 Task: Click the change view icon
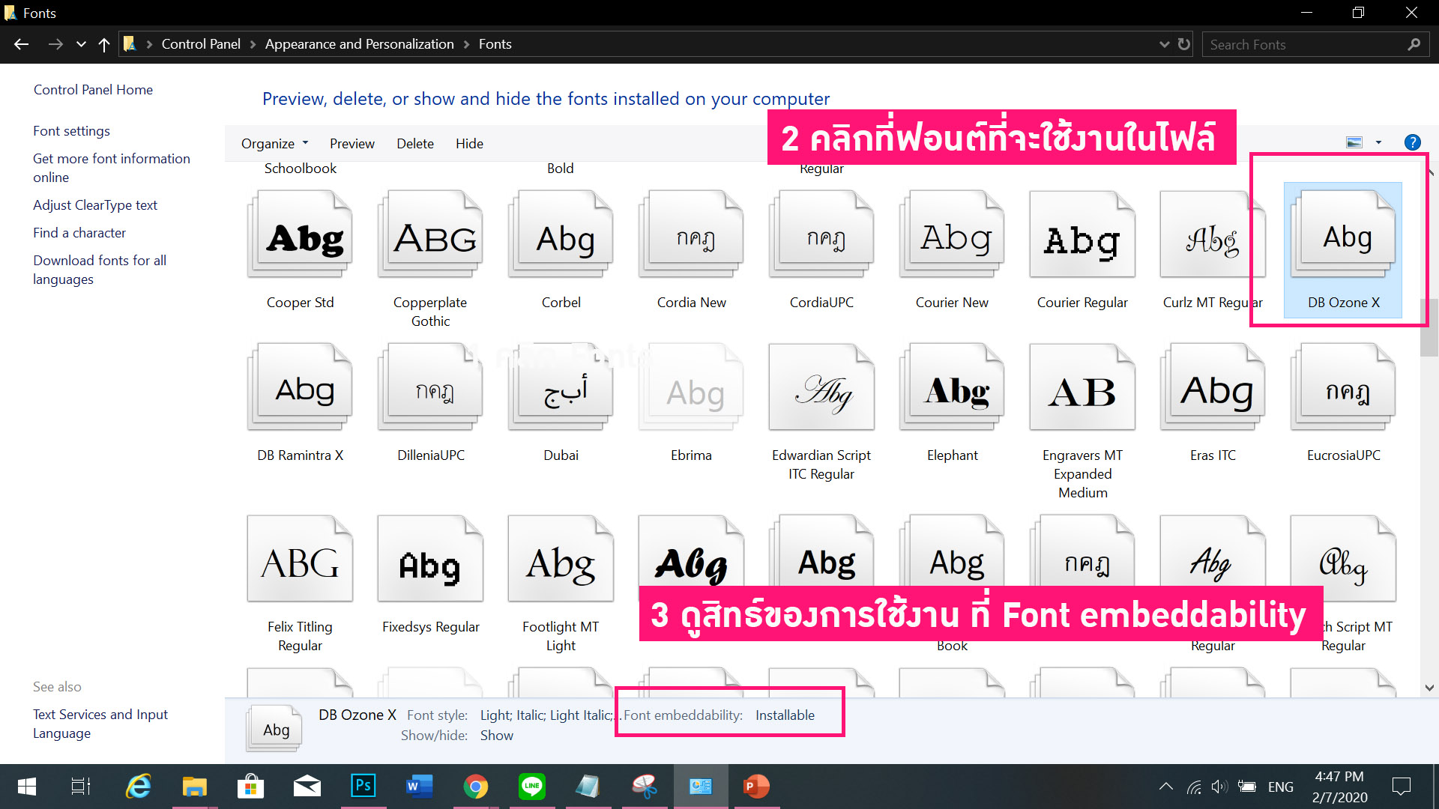tap(1354, 142)
